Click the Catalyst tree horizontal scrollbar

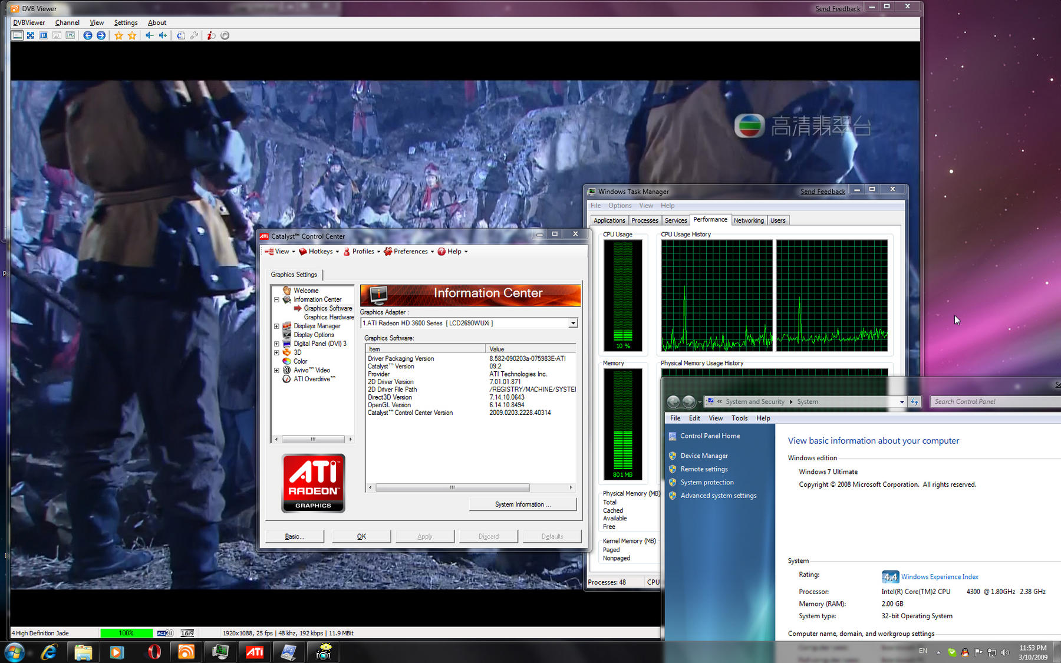coord(313,439)
